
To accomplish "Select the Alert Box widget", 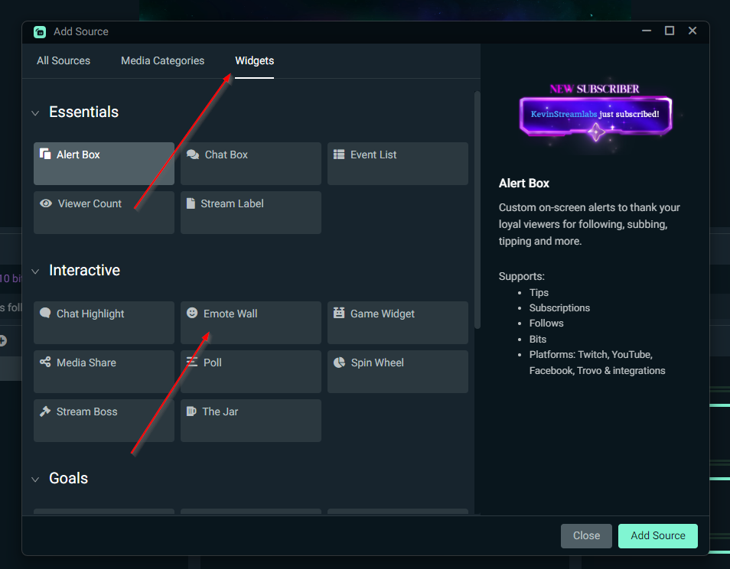I will click(103, 164).
